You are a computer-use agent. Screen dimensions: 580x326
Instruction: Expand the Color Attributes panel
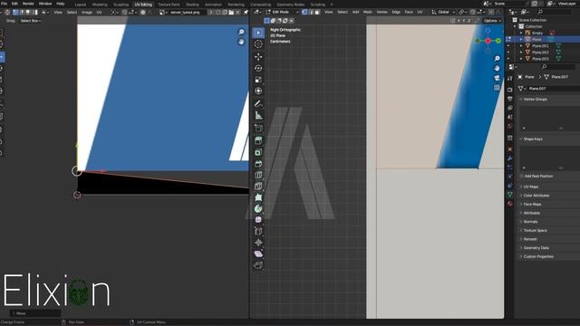click(x=536, y=196)
